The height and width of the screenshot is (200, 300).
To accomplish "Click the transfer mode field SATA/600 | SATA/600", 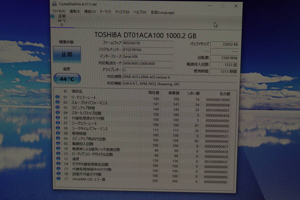I will pyautogui.click(x=148, y=64).
